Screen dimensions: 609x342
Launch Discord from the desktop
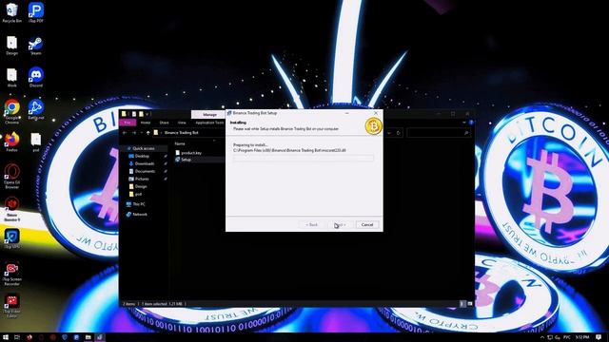pyautogui.click(x=36, y=77)
